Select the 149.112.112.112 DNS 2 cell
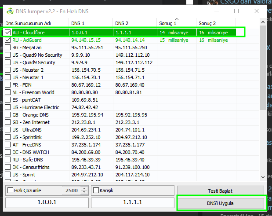 [134, 62]
